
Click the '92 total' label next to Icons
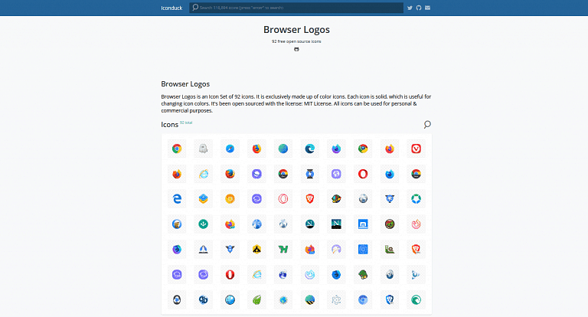[x=186, y=123]
